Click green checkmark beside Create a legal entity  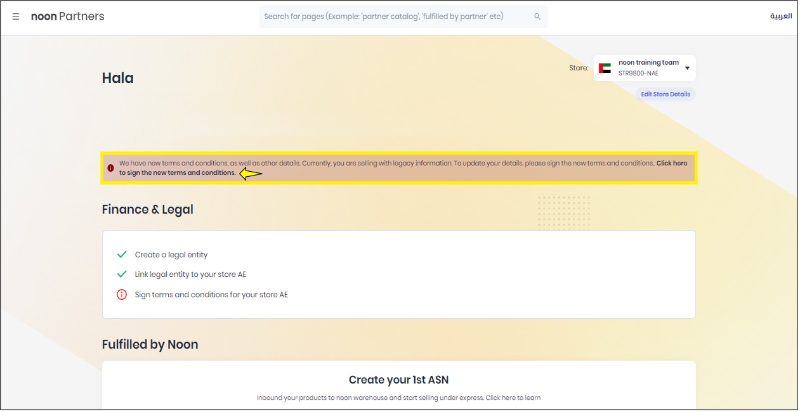pyautogui.click(x=122, y=255)
